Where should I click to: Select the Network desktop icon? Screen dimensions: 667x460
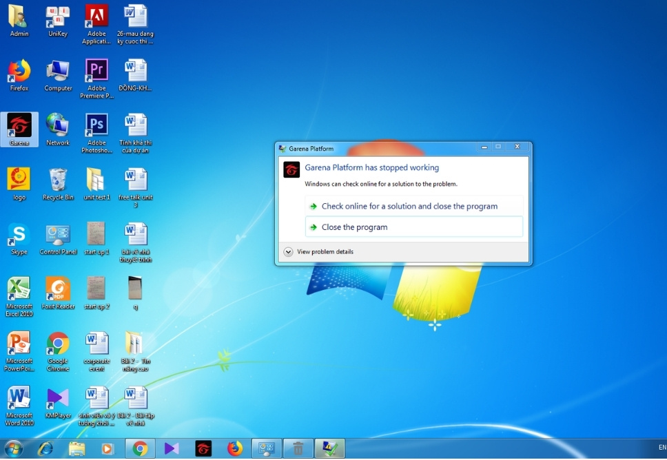(x=58, y=129)
